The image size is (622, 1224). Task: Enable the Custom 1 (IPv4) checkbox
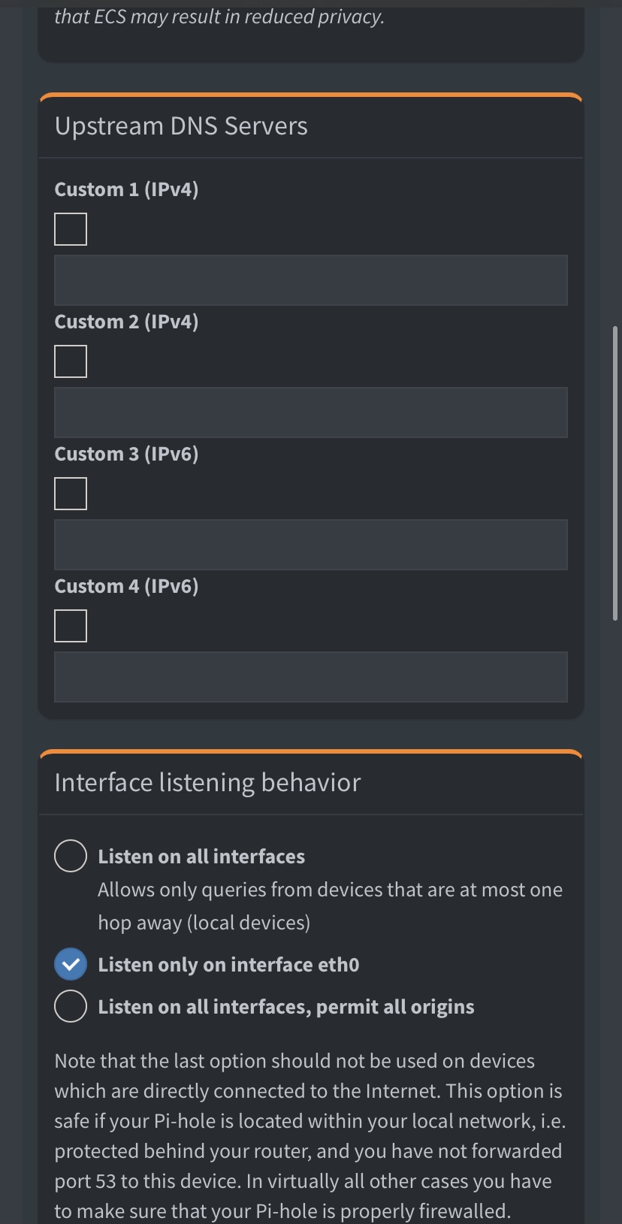(x=71, y=229)
